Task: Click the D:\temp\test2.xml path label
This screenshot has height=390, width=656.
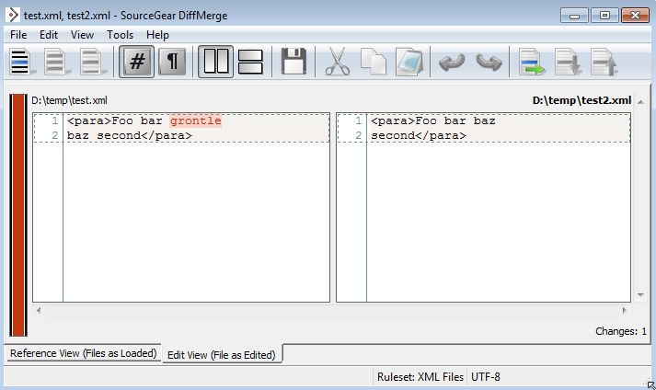Action: 582,100
